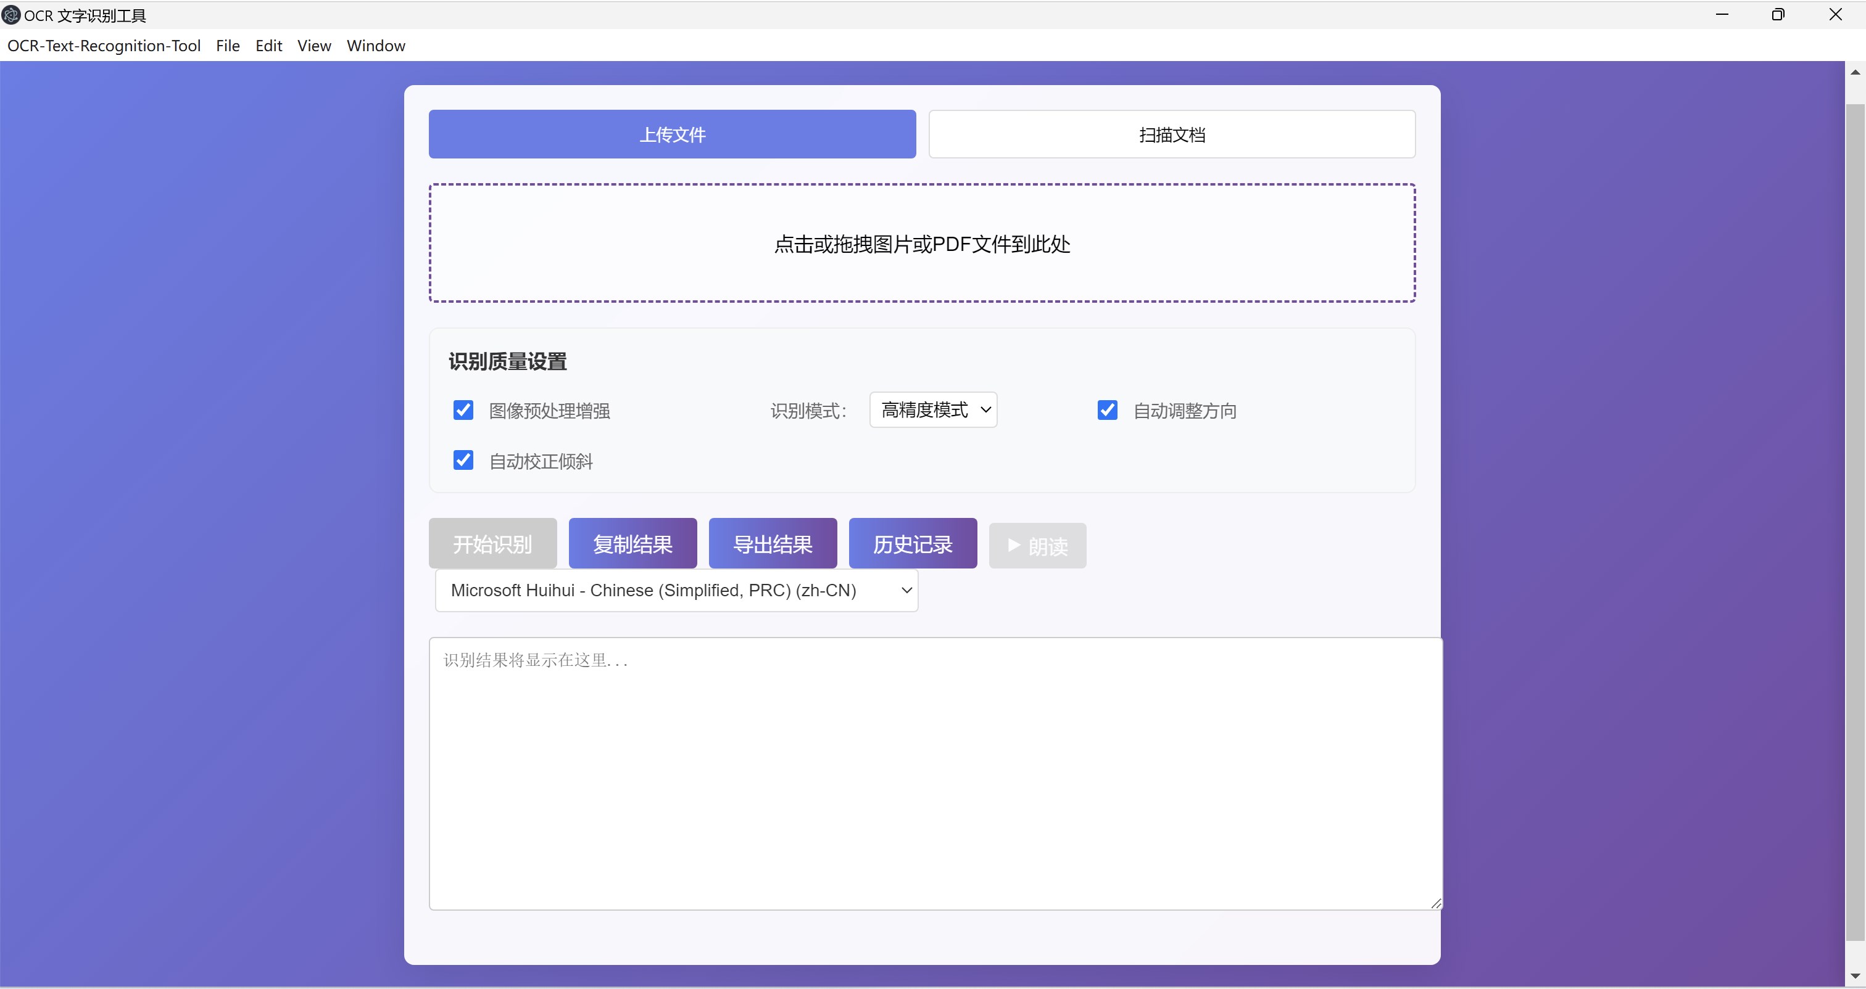The image size is (1866, 989).
Task: Click the play icon on 朗读 button
Action: (x=1014, y=544)
